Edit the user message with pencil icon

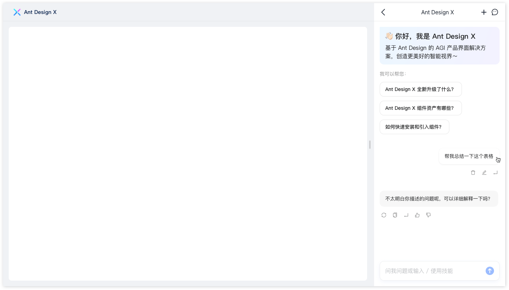click(x=484, y=173)
